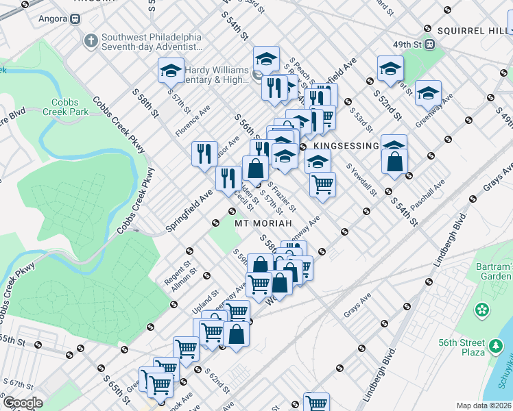The image size is (513, 411).
Task: Select shopping bag marker above S Frazier St label
Action: pyautogui.click(x=256, y=169)
